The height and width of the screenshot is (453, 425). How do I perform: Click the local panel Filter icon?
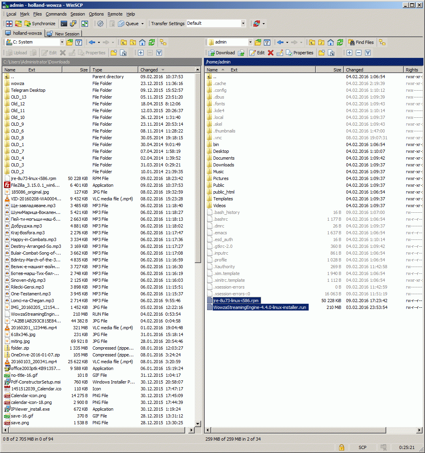(x=79, y=42)
